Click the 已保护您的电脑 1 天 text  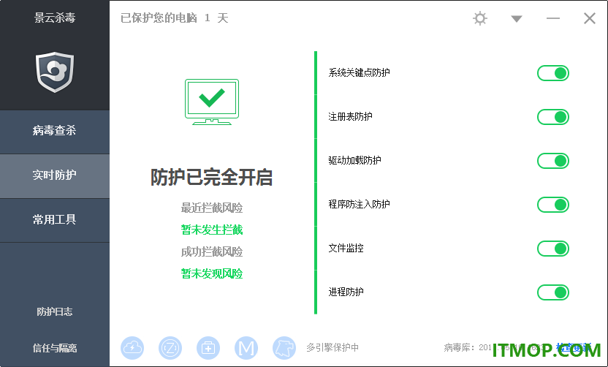pyautogui.click(x=175, y=18)
